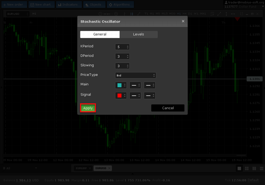The image size is (265, 185).
Task: Switch to the Levels tab
Action: click(x=138, y=34)
